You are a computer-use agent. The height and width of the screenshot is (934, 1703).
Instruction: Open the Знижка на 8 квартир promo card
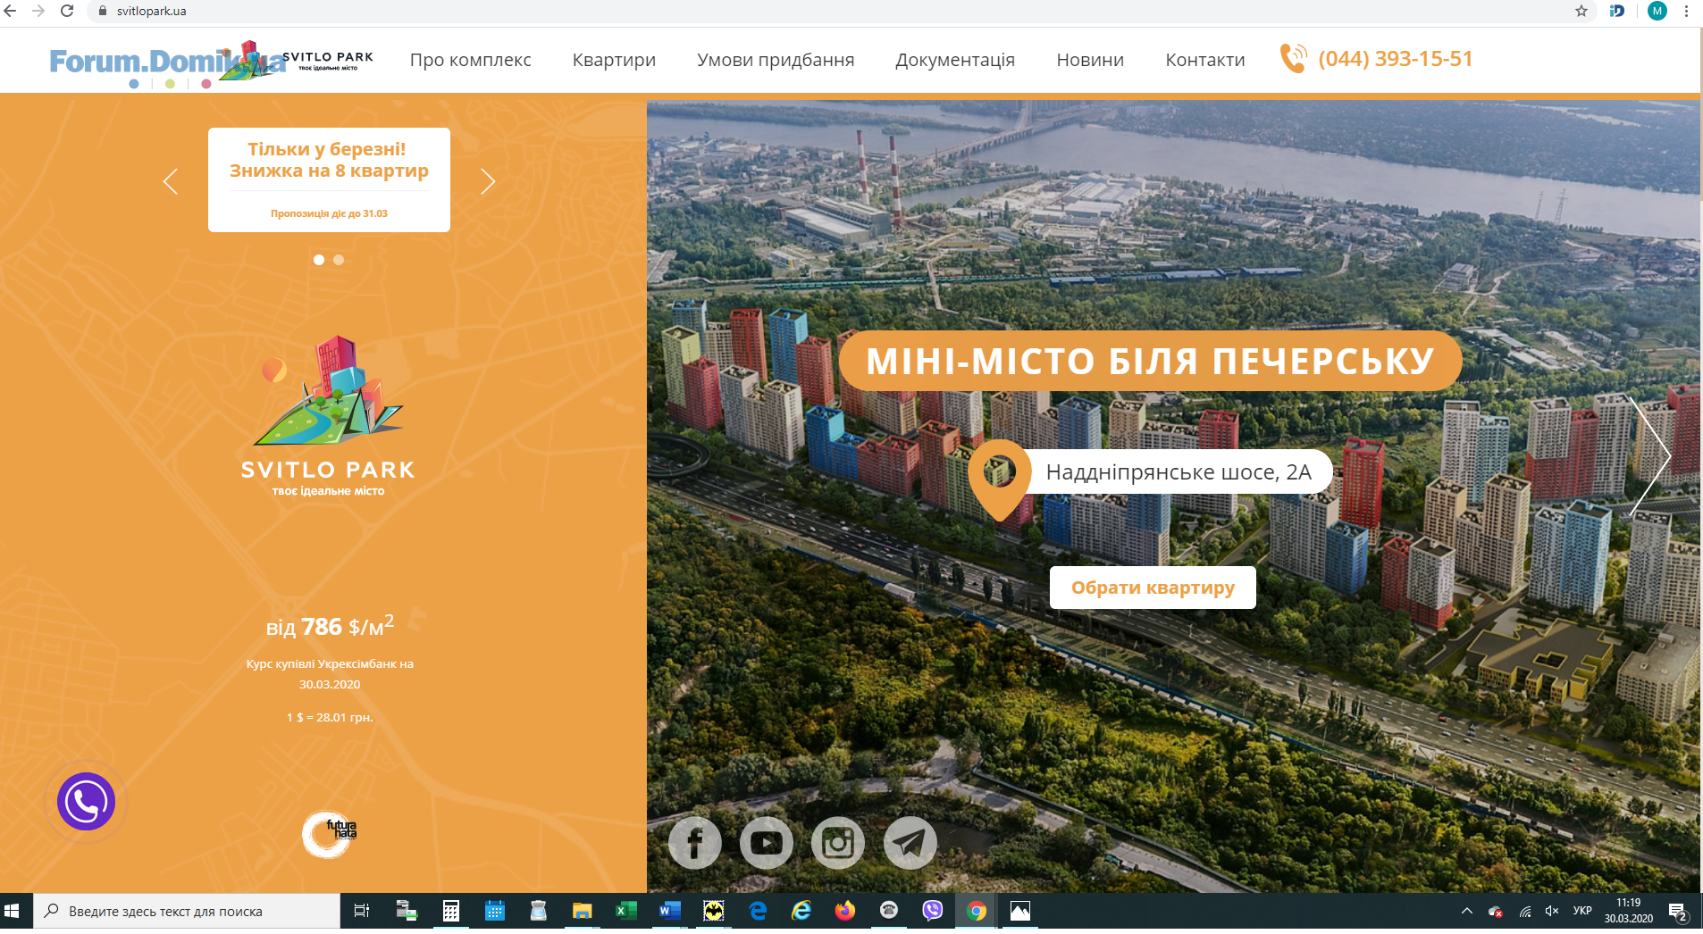pyautogui.click(x=329, y=179)
